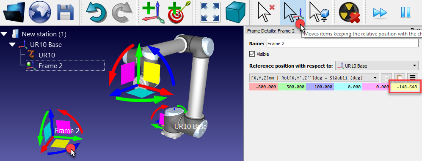Screen dimensions: 422x161
Task: Open the reference frame UR10 Base dropdown
Action: pyautogui.click(x=377, y=65)
